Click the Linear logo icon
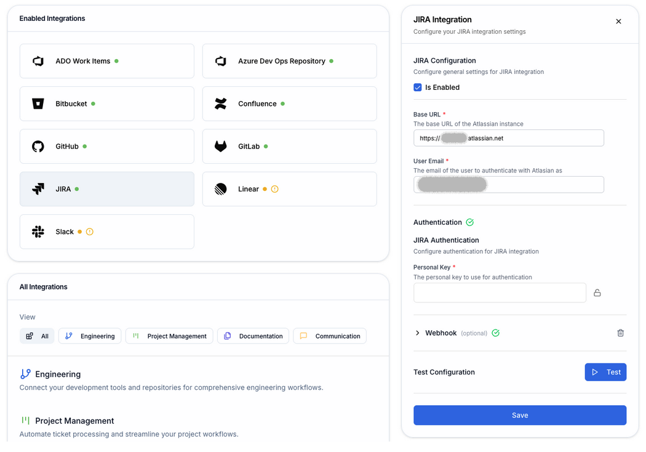Viewport: 646px width, 452px height. [220, 189]
